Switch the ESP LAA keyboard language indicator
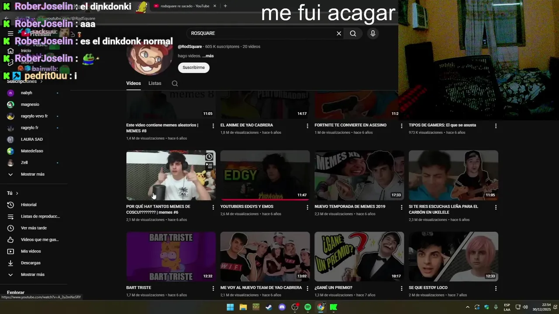This screenshot has height=314, width=559. pos(507,307)
